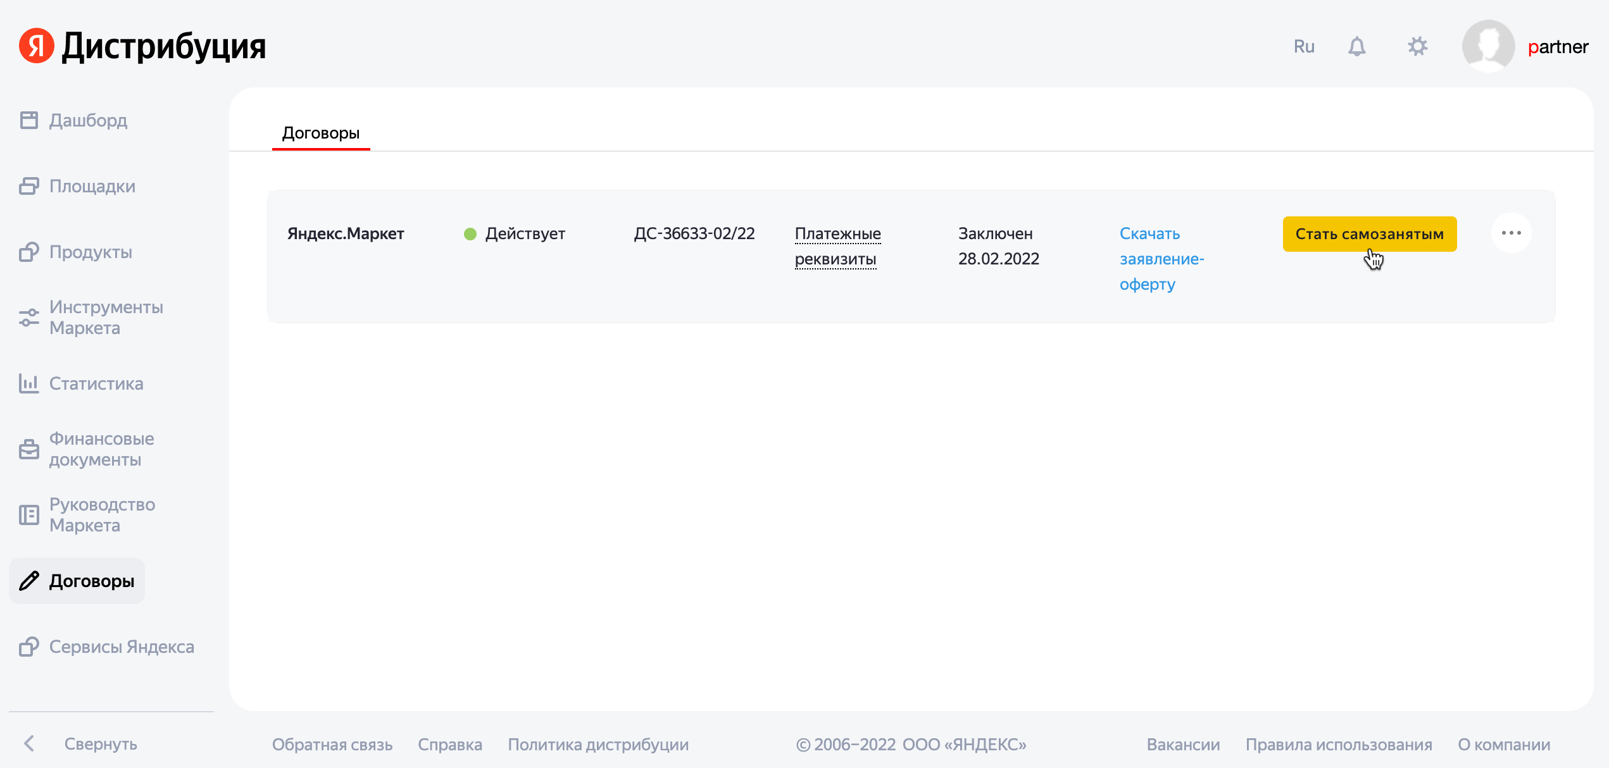The width and height of the screenshot is (1609, 768).
Task: Open Продукты in the sidebar
Action: 91,252
